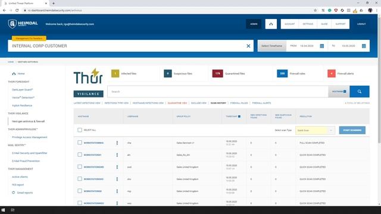Switch to Firewall Alerts tab
Screen dimensions: 381x214
tap(261, 103)
